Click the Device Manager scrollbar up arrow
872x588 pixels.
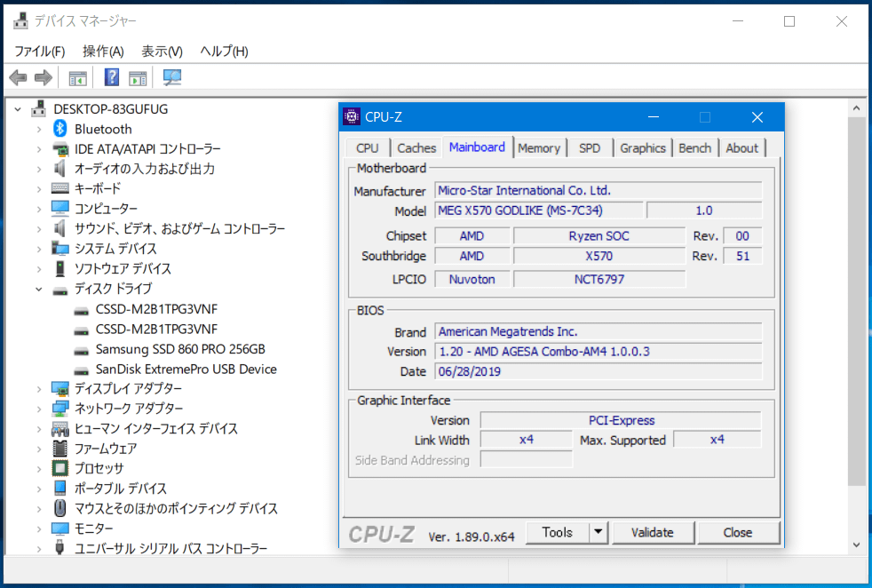coord(856,108)
